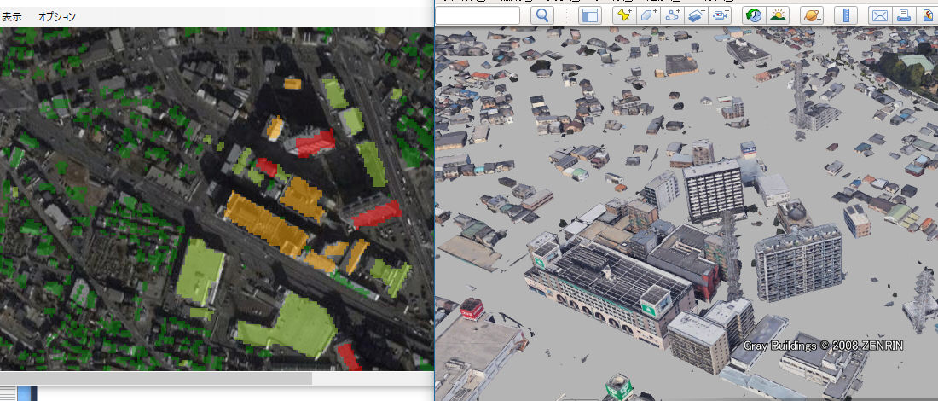This screenshot has height=401, width=938.
Task: Select the ruler measurement tool
Action: coord(845,15)
